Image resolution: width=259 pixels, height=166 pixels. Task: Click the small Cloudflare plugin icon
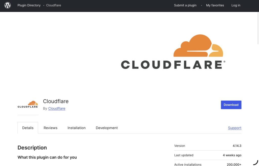pos(28,104)
